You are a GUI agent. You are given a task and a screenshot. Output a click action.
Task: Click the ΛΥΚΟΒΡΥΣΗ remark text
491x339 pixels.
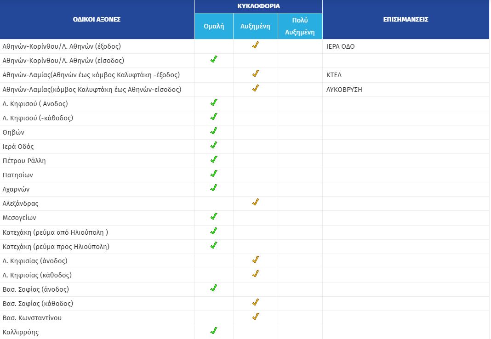344,90
